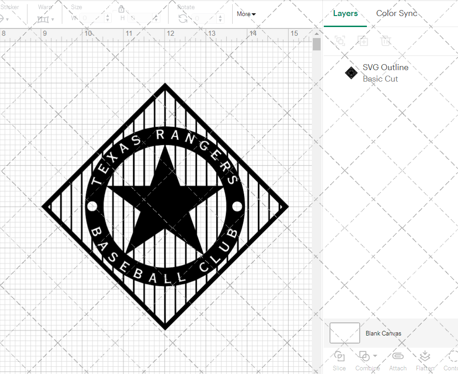Switch to the Color Sync tab
The width and height of the screenshot is (458, 374).
[x=397, y=13]
